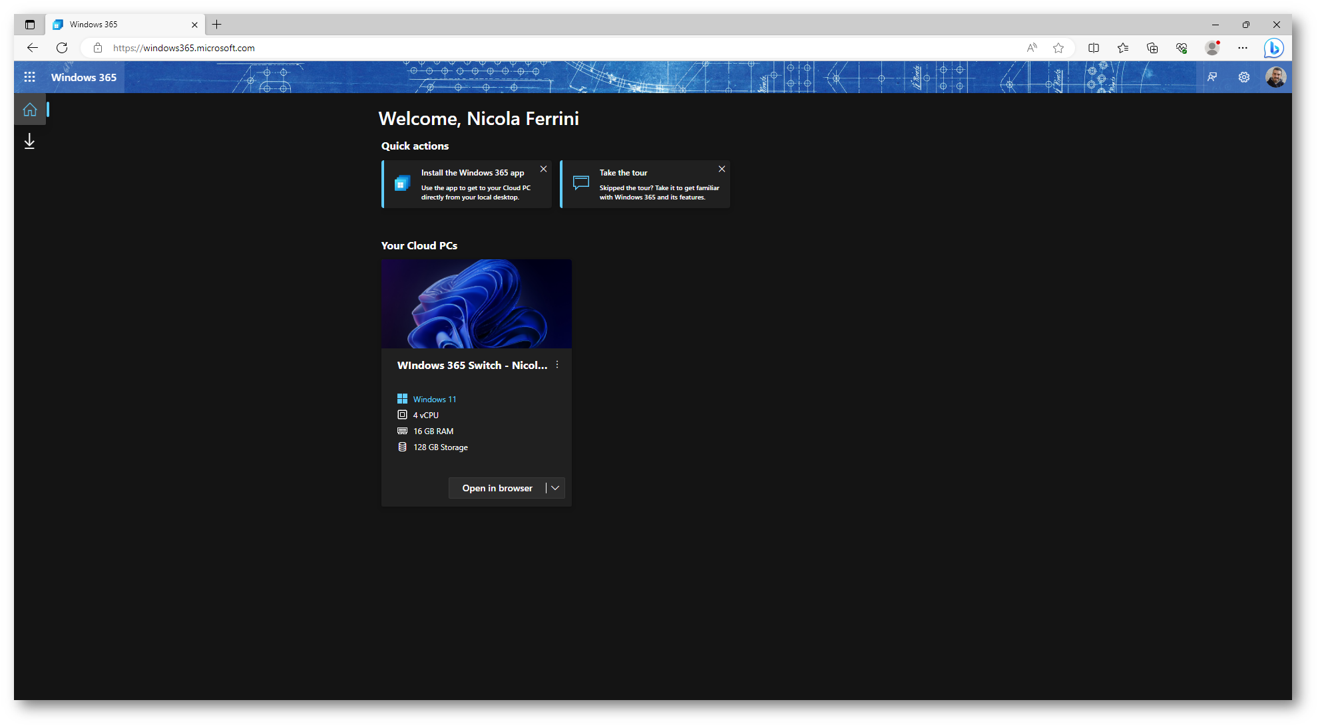Open the download sidebar icon

(29, 142)
